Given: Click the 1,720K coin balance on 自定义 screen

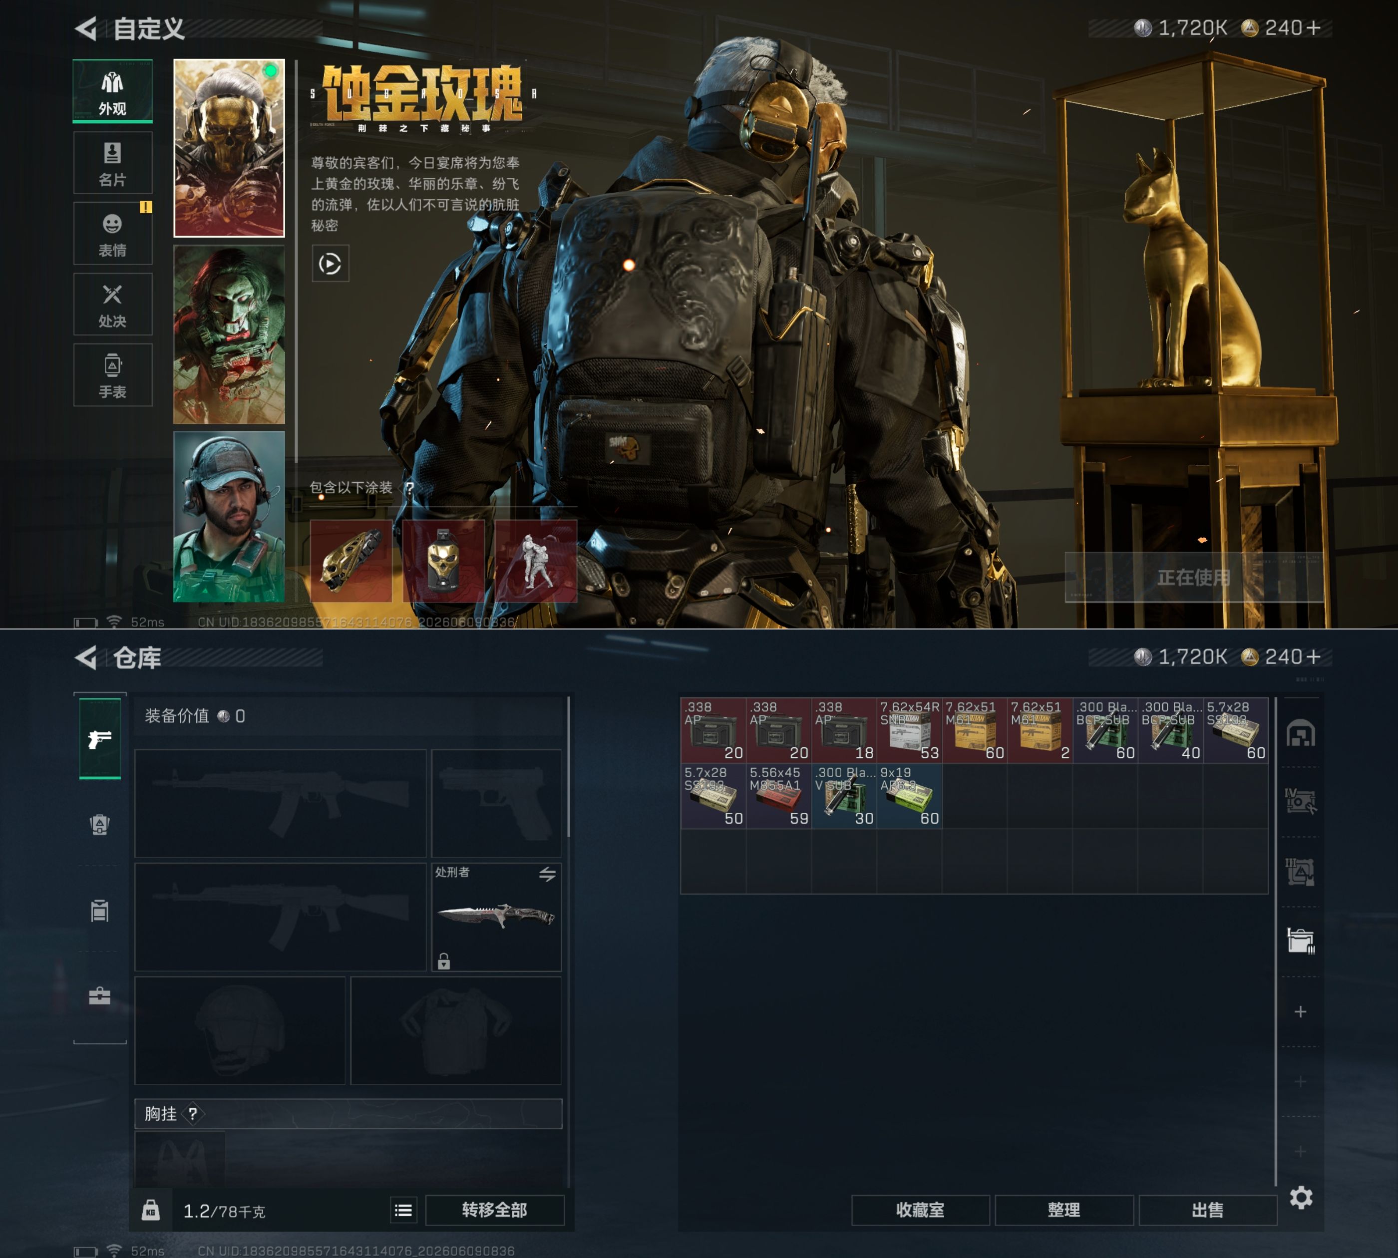Looking at the screenshot, I should pyautogui.click(x=1181, y=27).
